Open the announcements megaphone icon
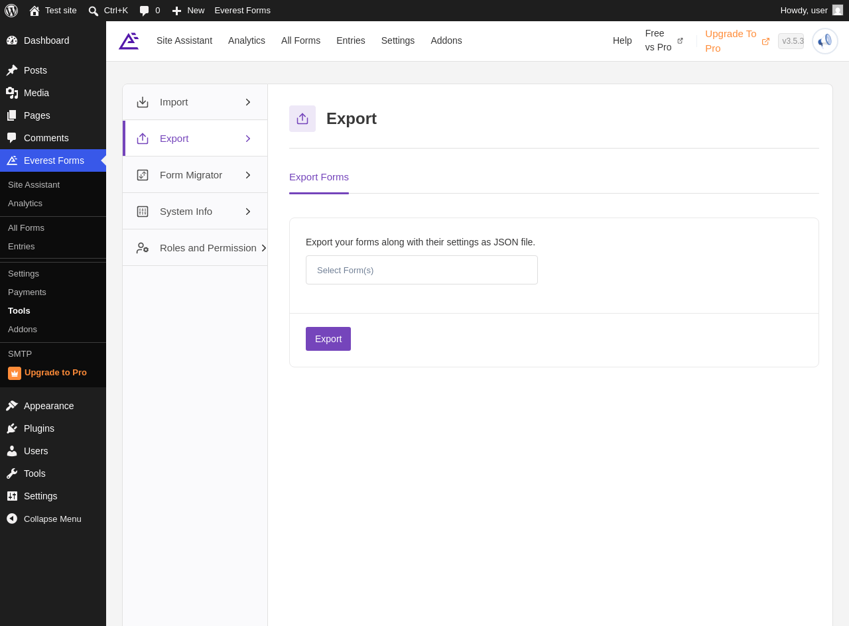The height and width of the screenshot is (626, 849). click(825, 41)
